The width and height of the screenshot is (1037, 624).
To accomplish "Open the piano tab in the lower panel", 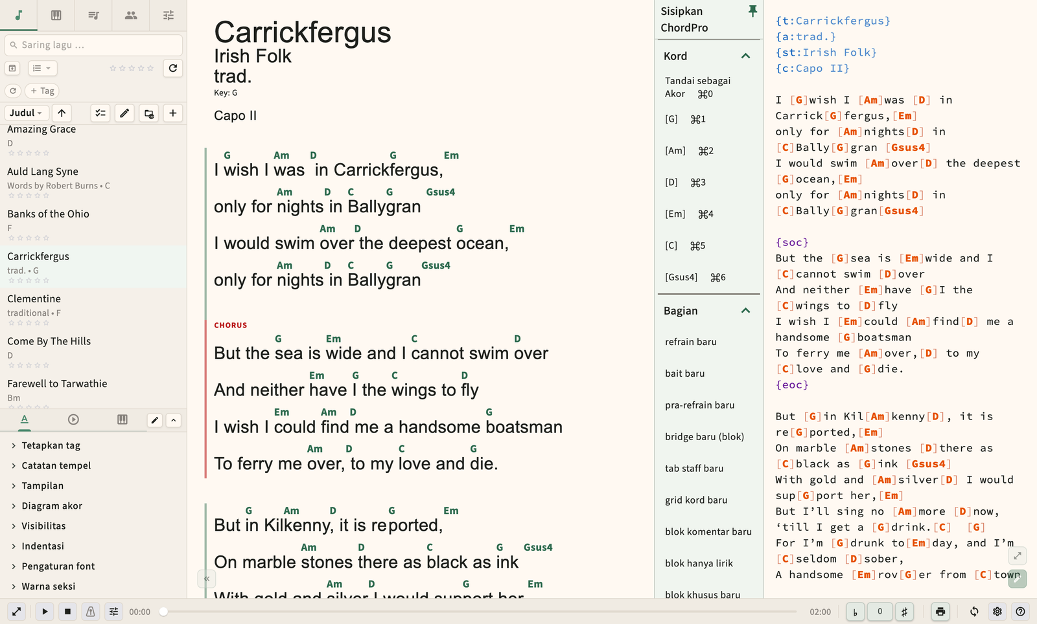I will click(122, 419).
